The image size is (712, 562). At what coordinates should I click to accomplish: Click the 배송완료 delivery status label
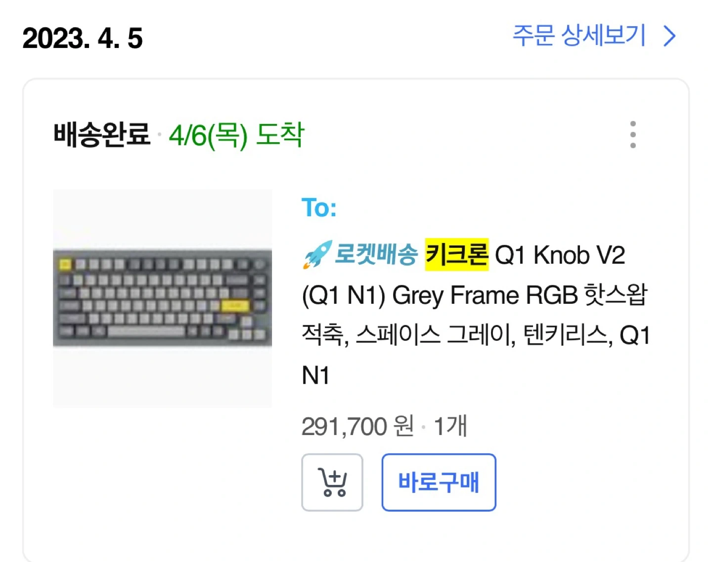pyautogui.click(x=102, y=134)
